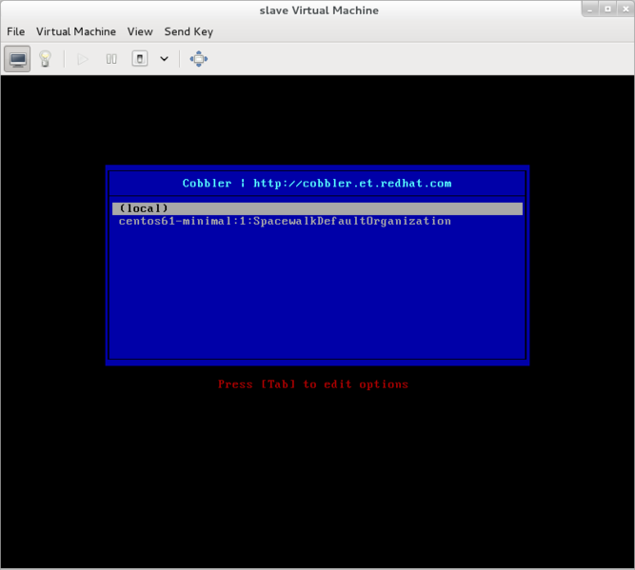
Task: Pause the virtual machine
Action: point(111,59)
